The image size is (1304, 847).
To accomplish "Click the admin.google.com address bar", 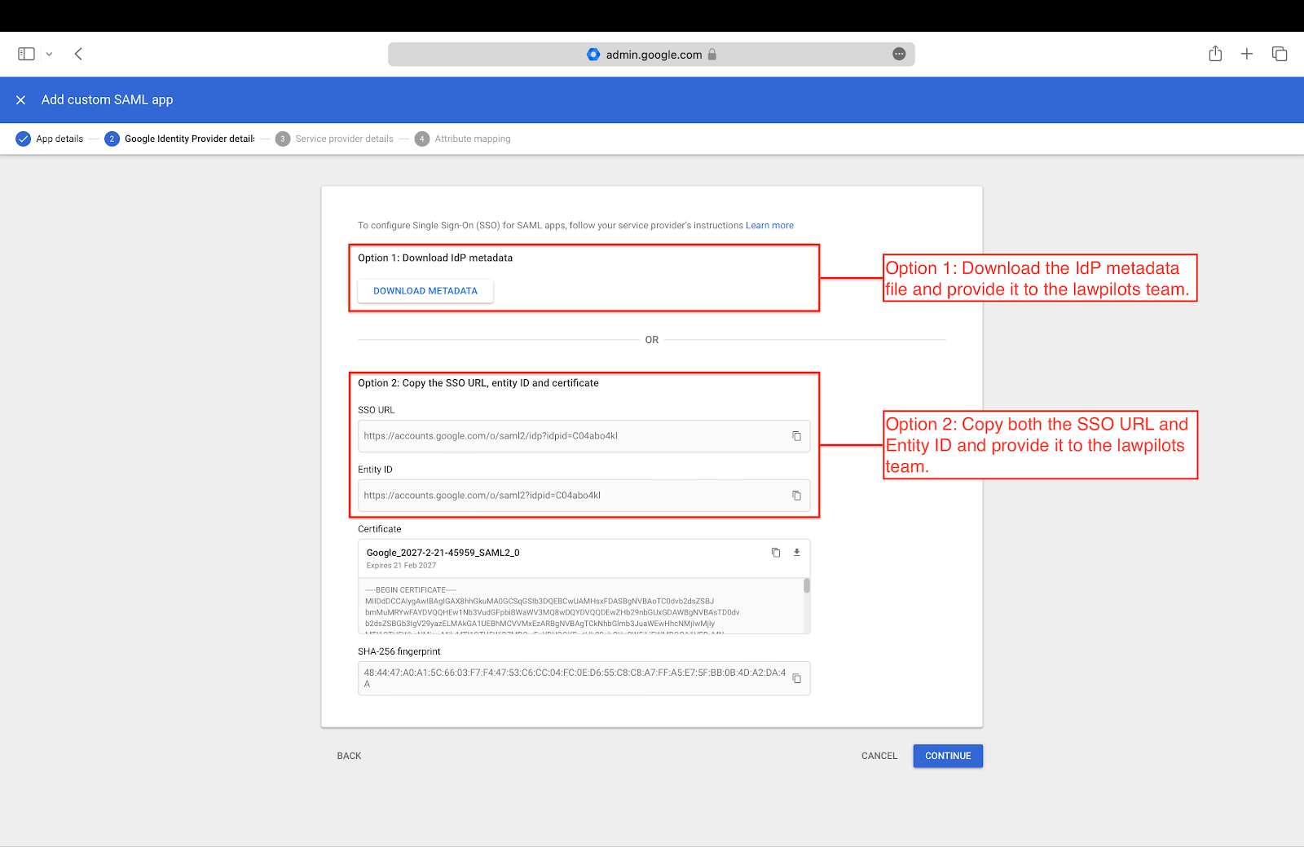I will click(651, 55).
